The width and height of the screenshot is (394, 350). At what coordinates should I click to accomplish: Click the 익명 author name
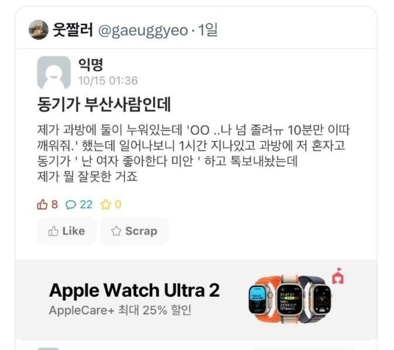[x=91, y=64]
